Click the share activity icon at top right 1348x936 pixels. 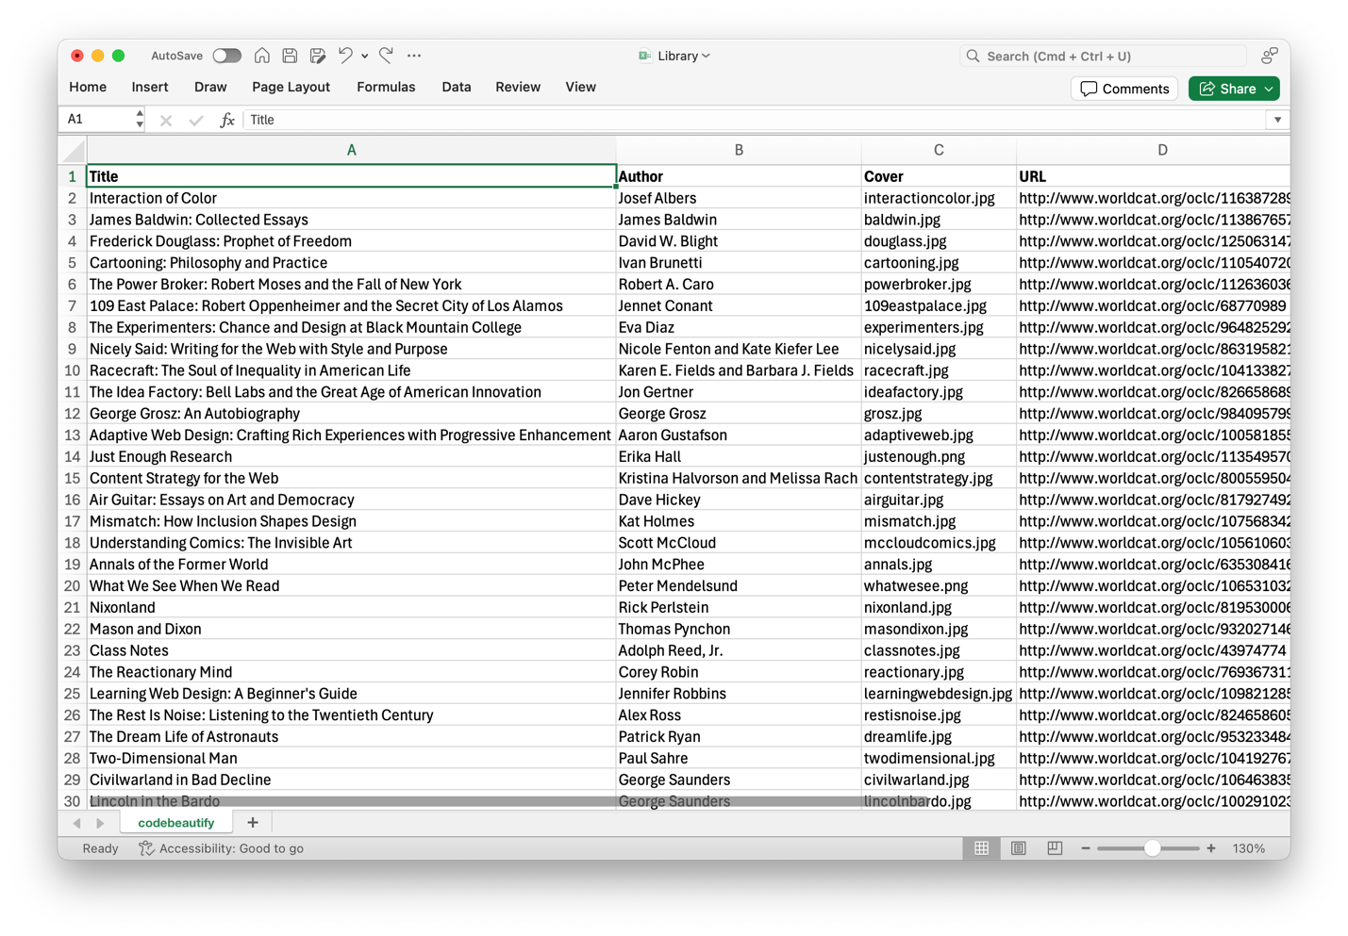1270,56
